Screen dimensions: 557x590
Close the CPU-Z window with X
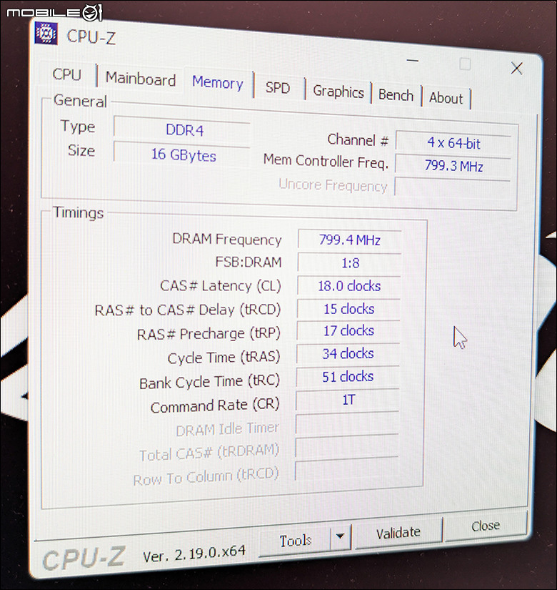(517, 69)
